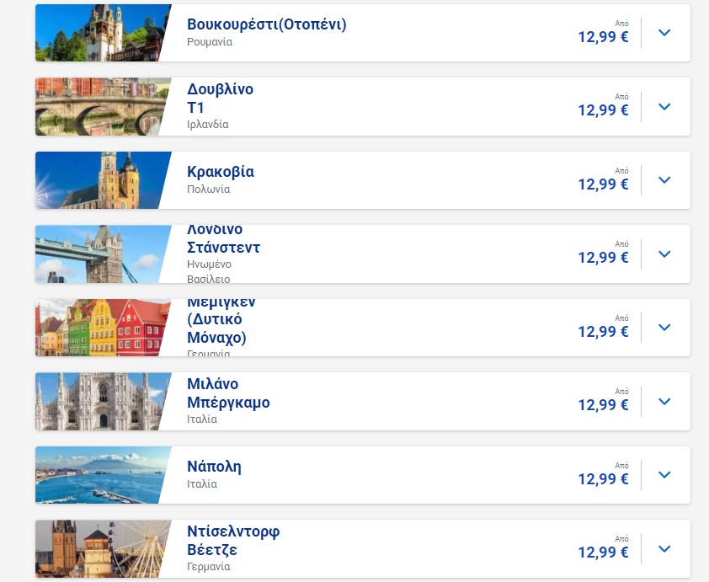
Task: Expand the Νάπολη row chevron
Action: pyautogui.click(x=664, y=475)
